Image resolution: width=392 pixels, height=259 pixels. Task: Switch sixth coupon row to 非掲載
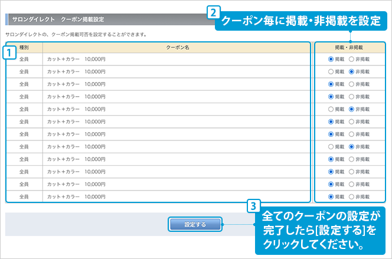coord(352,122)
